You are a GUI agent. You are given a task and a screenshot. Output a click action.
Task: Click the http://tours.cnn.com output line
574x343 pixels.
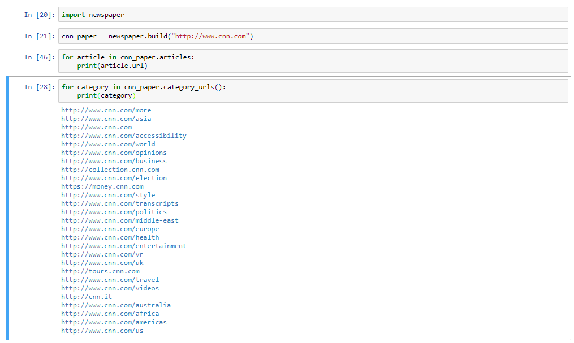pos(100,271)
